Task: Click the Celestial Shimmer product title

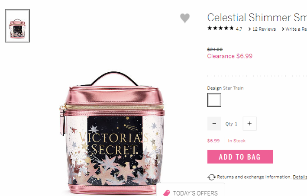Action: [257, 17]
